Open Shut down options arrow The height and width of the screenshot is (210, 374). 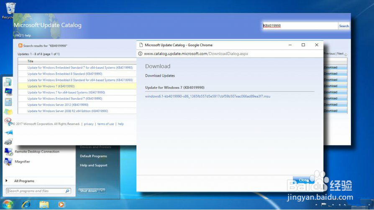click(102, 191)
